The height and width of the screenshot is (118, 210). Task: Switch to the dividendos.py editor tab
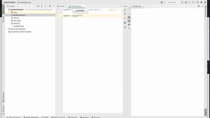(x=76, y=6)
